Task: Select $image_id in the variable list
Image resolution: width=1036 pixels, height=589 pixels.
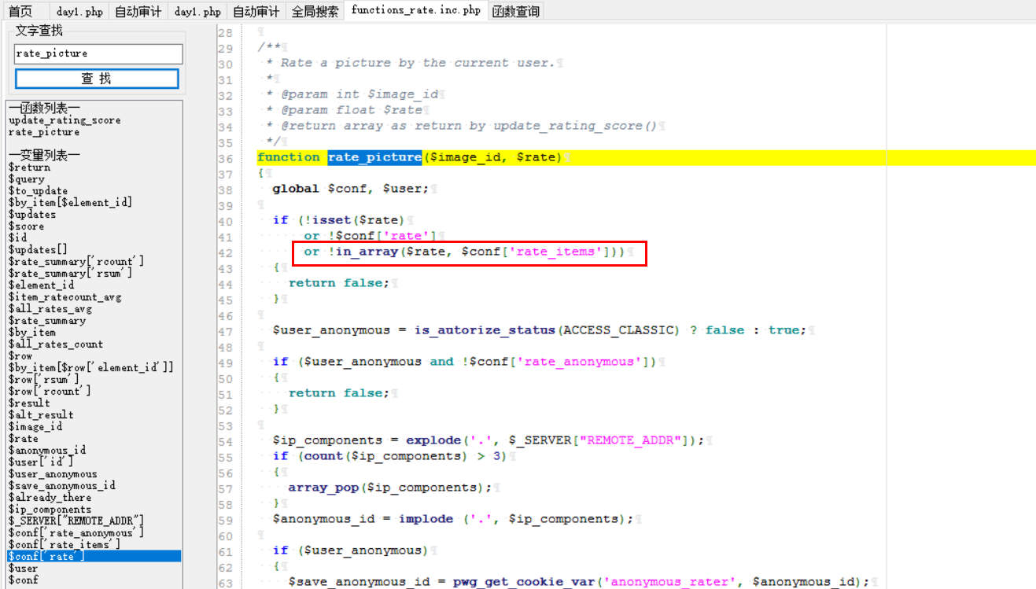Action: [35, 427]
